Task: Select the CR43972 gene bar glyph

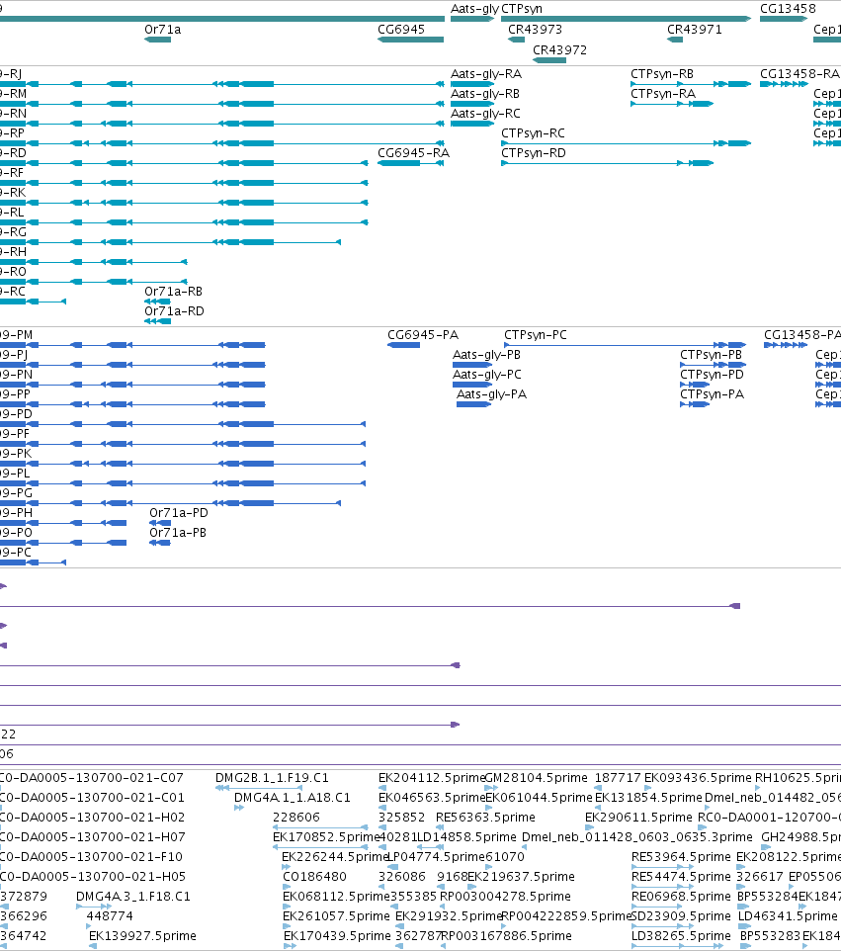Action: pos(549,60)
